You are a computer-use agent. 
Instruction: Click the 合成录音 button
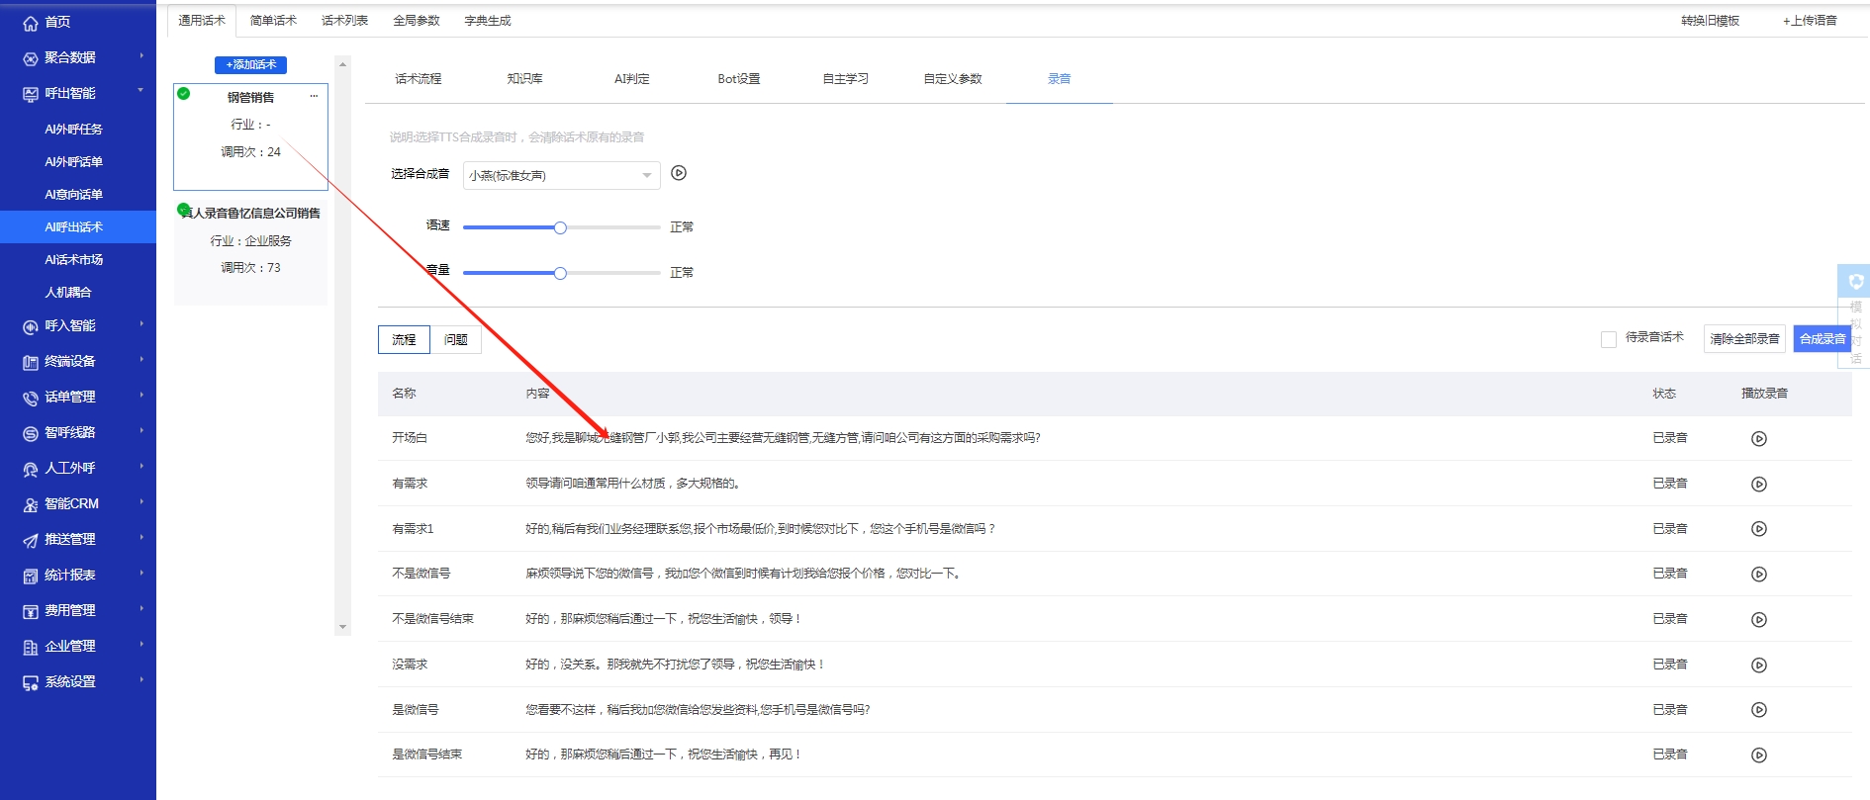click(x=1822, y=339)
